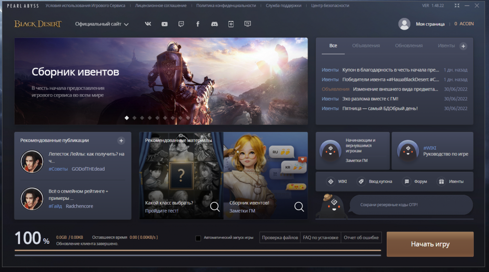This screenshot has width=489, height=272.
Task: Click magnifier icon on Какой класс выбрать card
Action: pos(215,206)
